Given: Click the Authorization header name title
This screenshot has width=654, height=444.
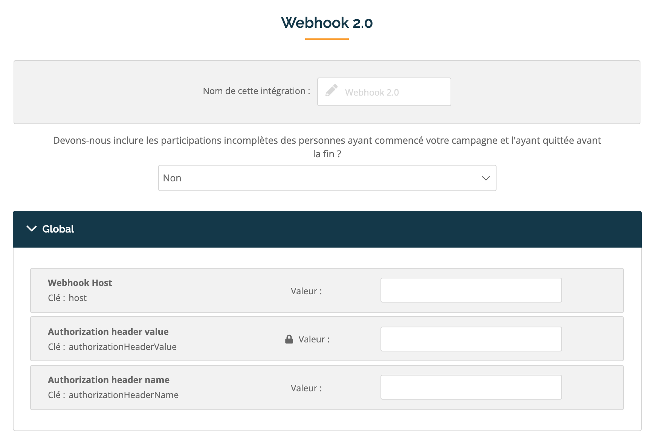Looking at the screenshot, I should (x=108, y=380).
